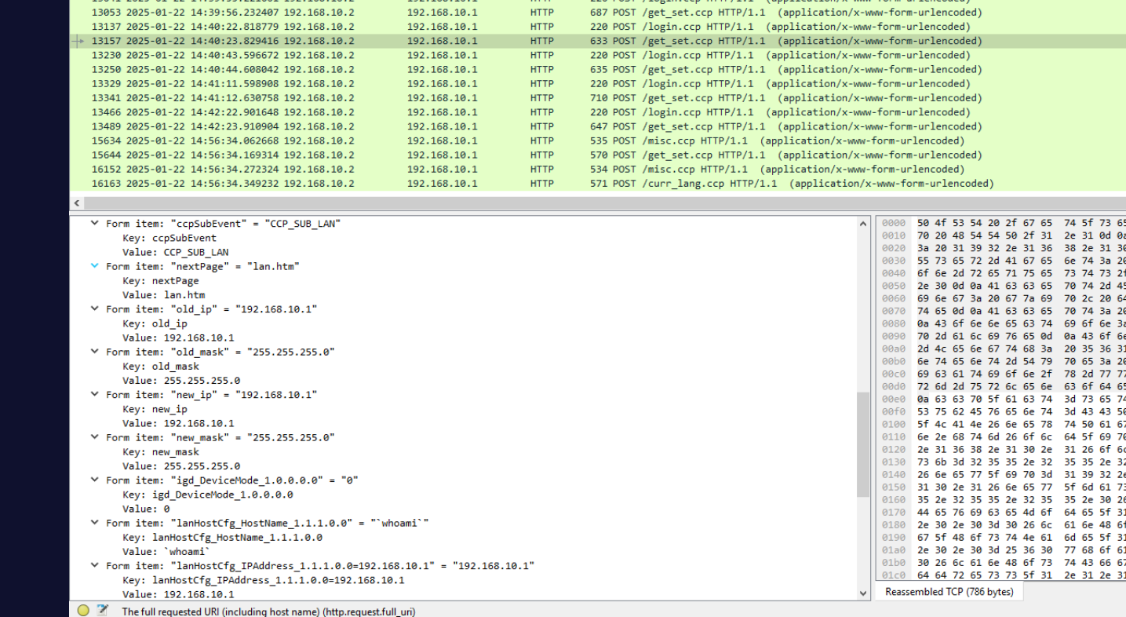
Task: Collapse the "new_mask" form item
Action: coord(95,437)
